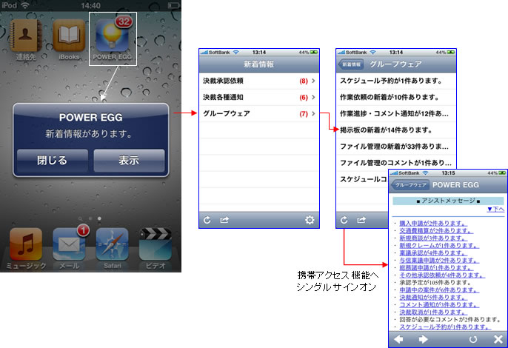Select the グループウェア row in 新着情報

click(259, 114)
